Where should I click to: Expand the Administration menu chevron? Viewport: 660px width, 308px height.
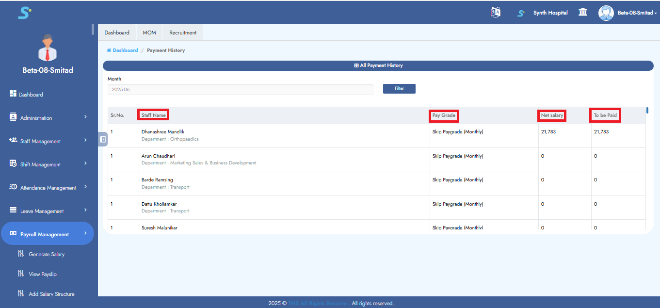85,117
